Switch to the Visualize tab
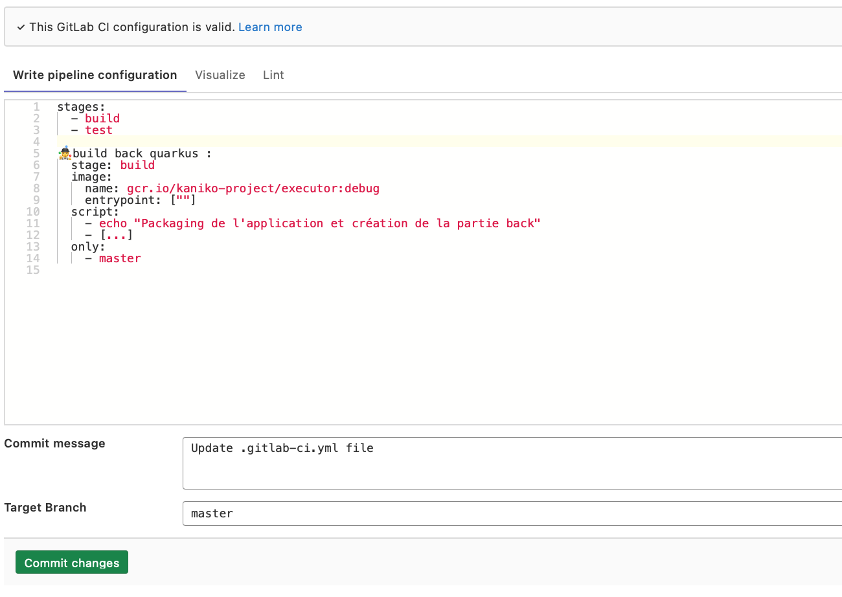The height and width of the screenshot is (597, 842). pyautogui.click(x=220, y=75)
